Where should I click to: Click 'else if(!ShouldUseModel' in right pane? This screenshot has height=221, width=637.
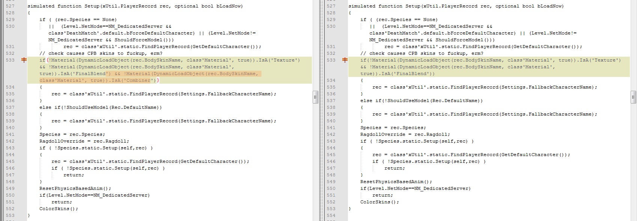click(422, 101)
